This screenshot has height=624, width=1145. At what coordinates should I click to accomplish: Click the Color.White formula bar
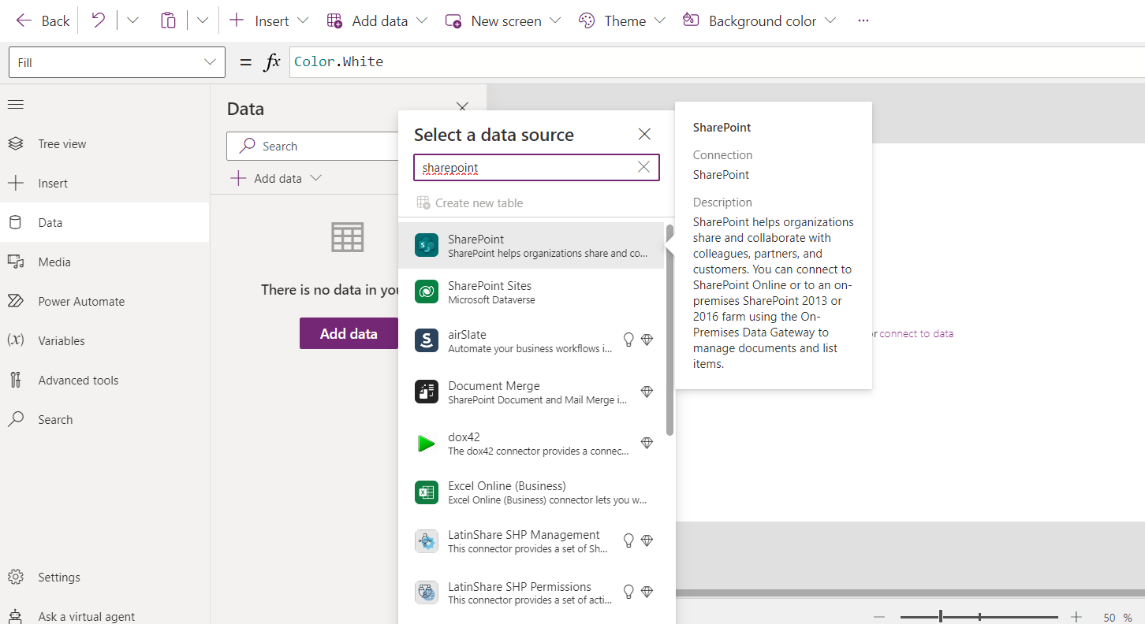(717, 62)
